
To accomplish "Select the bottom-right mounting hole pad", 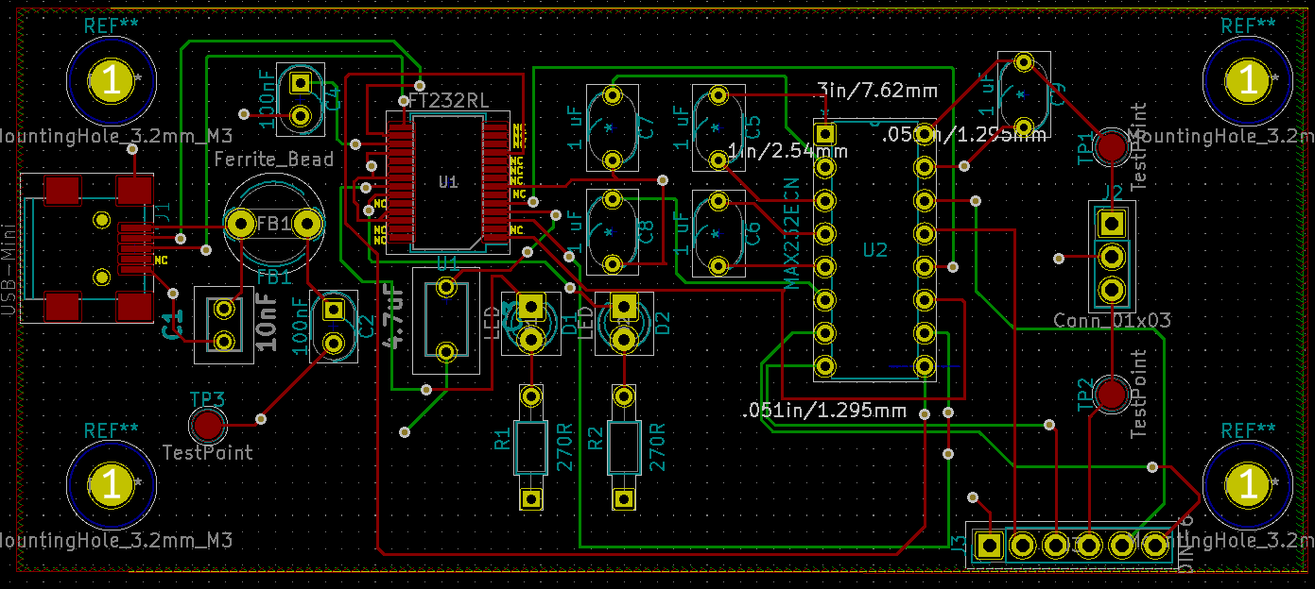I will pos(1246,485).
